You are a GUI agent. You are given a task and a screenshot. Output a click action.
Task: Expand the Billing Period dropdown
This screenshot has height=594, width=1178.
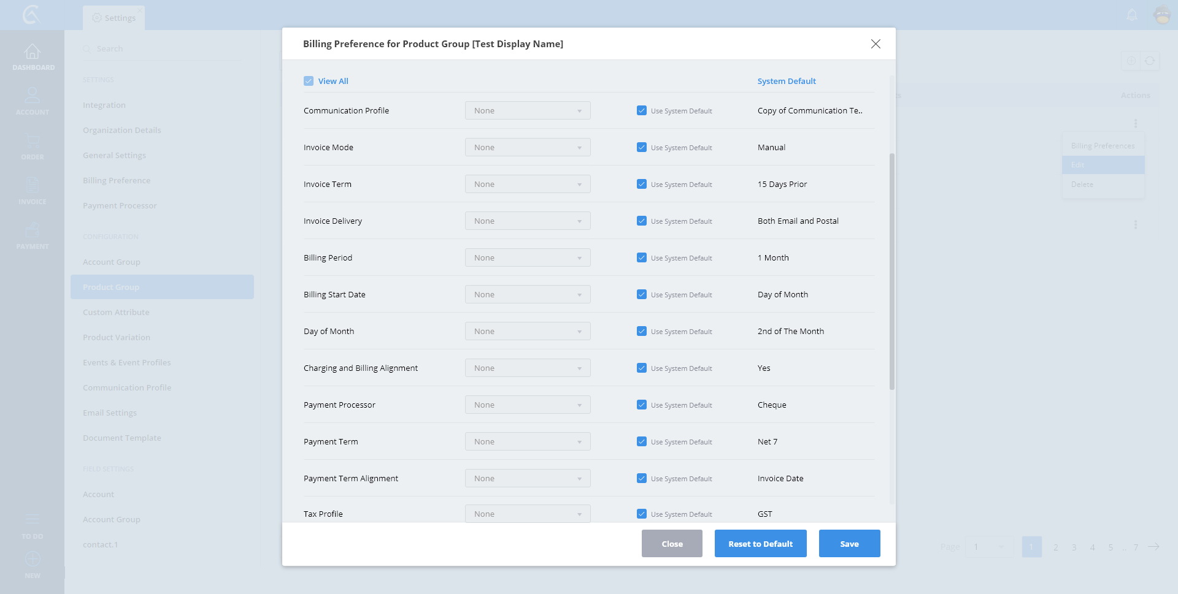(528, 257)
